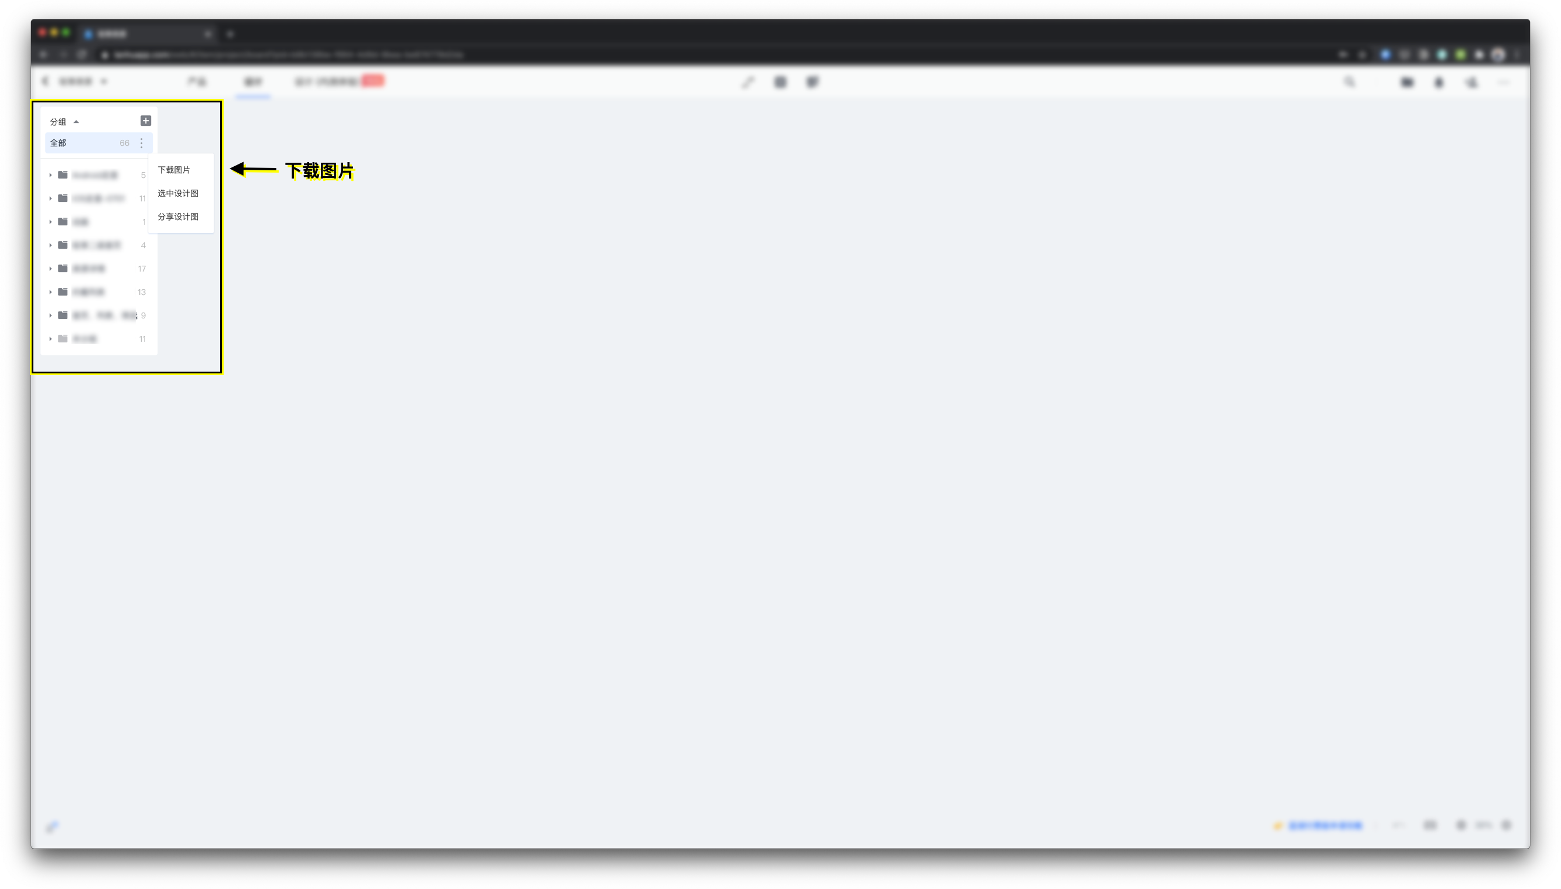This screenshot has height=889, width=1561.
Task: Click the blue link at the bottom right
Action: click(1324, 825)
